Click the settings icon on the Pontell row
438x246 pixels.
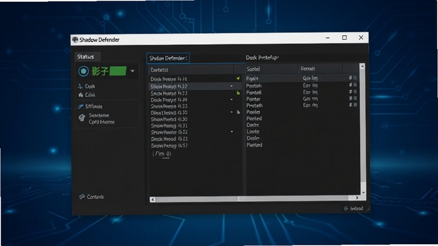pyautogui.click(x=350, y=92)
